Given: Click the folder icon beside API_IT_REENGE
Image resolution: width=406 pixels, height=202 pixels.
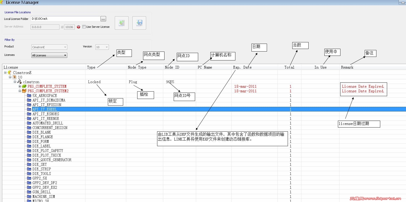Looking at the screenshot, I should [29, 119].
